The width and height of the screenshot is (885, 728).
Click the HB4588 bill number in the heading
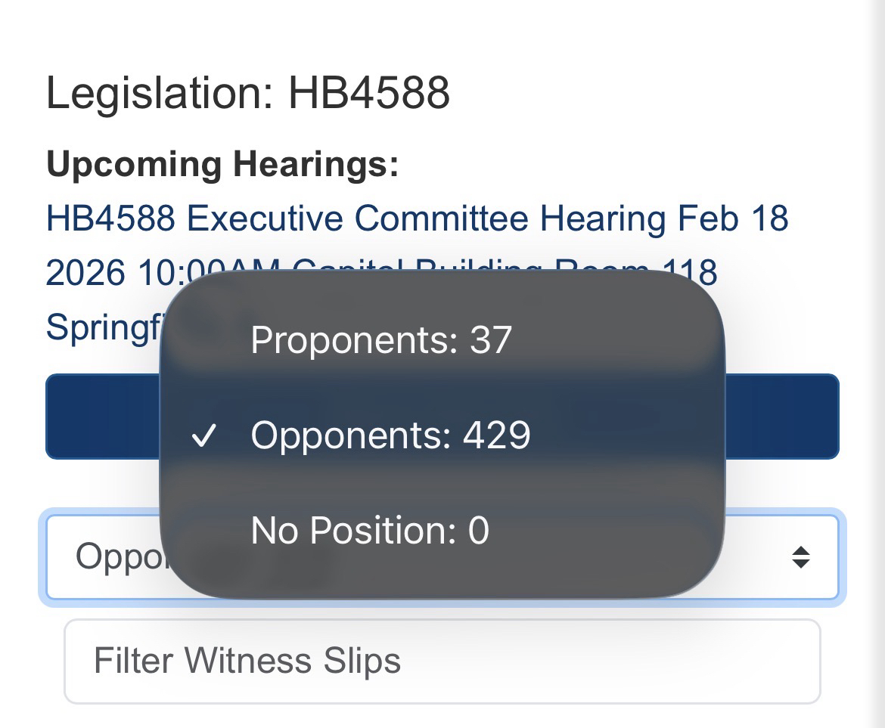pos(368,93)
